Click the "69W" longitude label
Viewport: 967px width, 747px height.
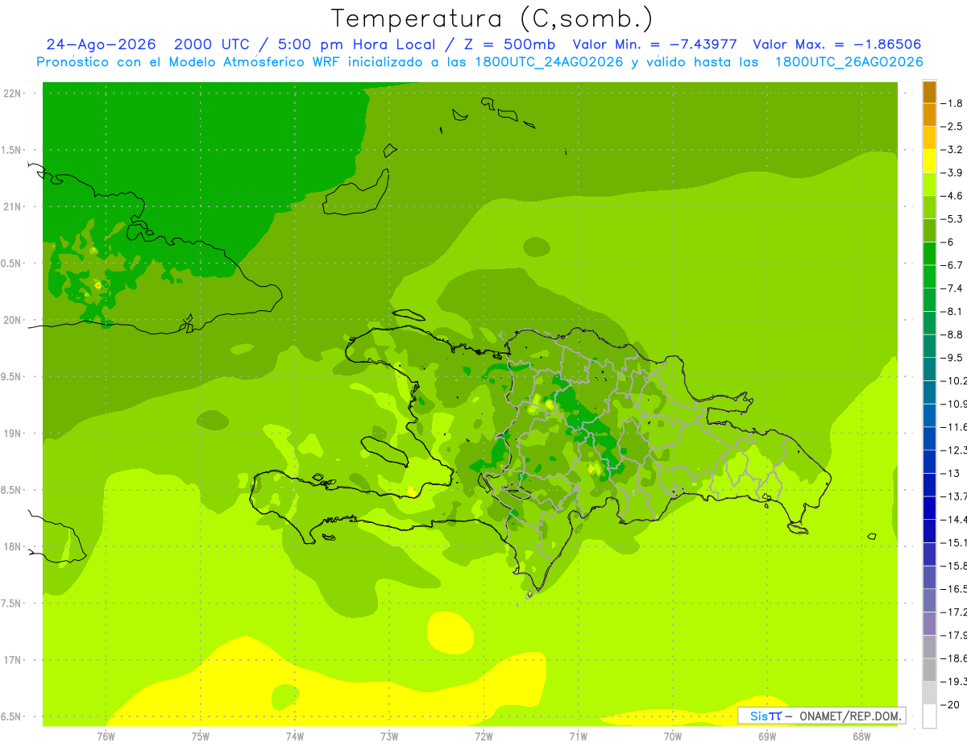click(766, 737)
